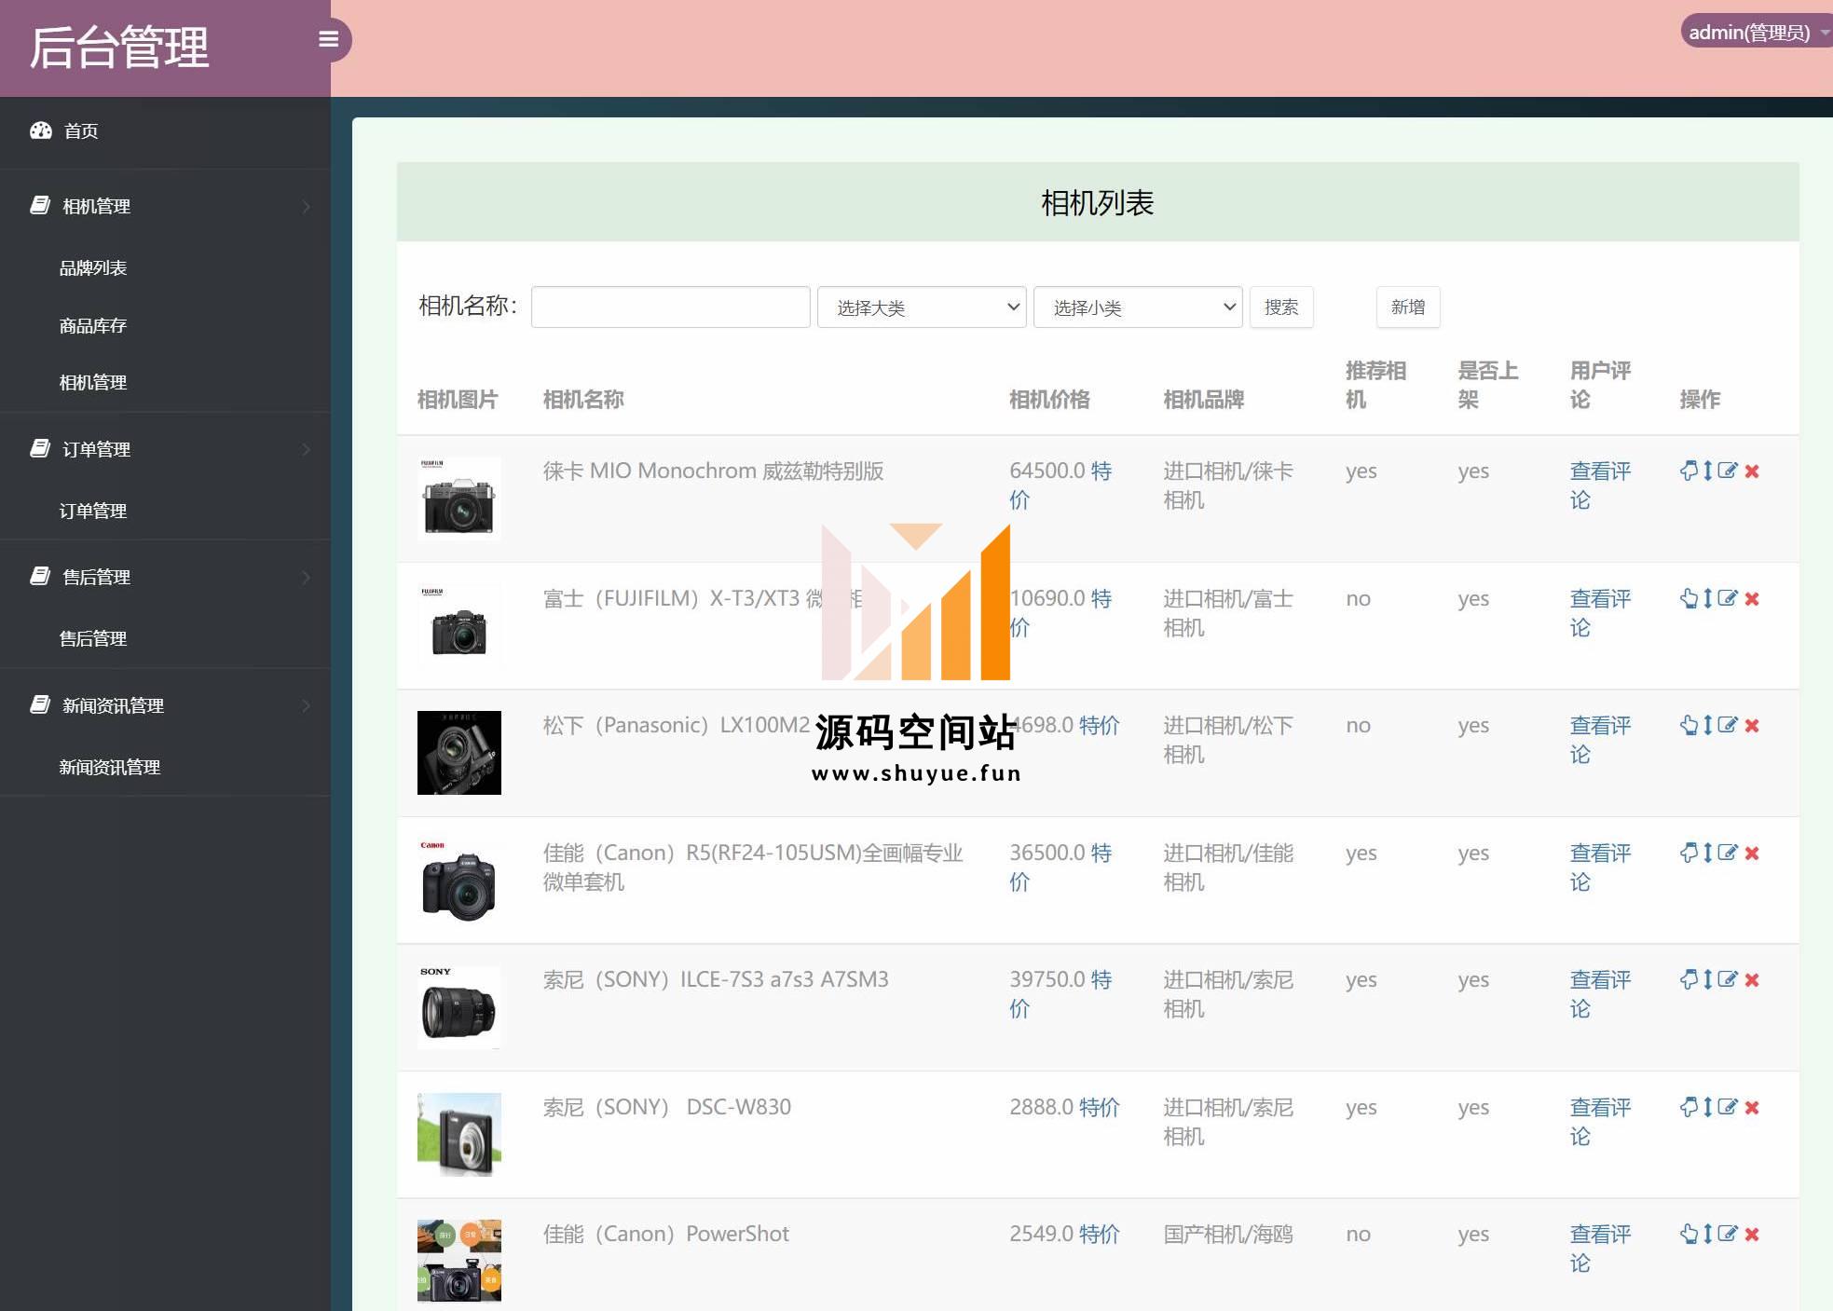Click 特价 link on the 2888.0 price

(1100, 1107)
